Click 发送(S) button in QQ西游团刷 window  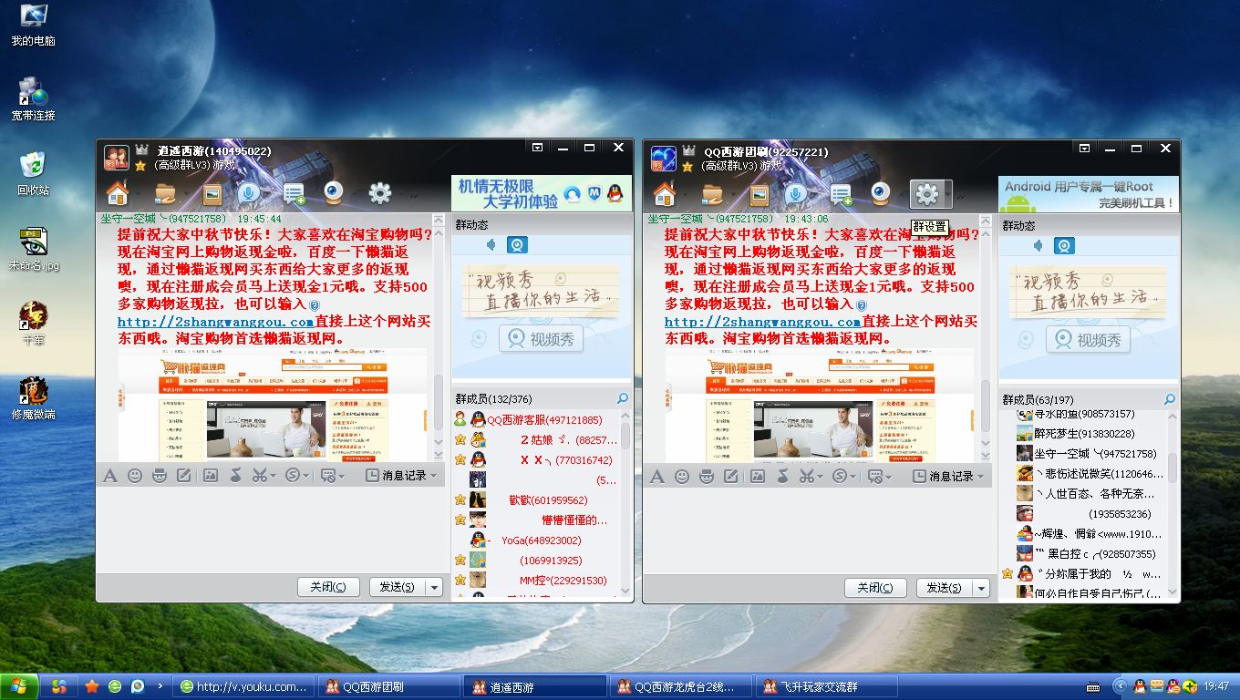click(x=945, y=588)
